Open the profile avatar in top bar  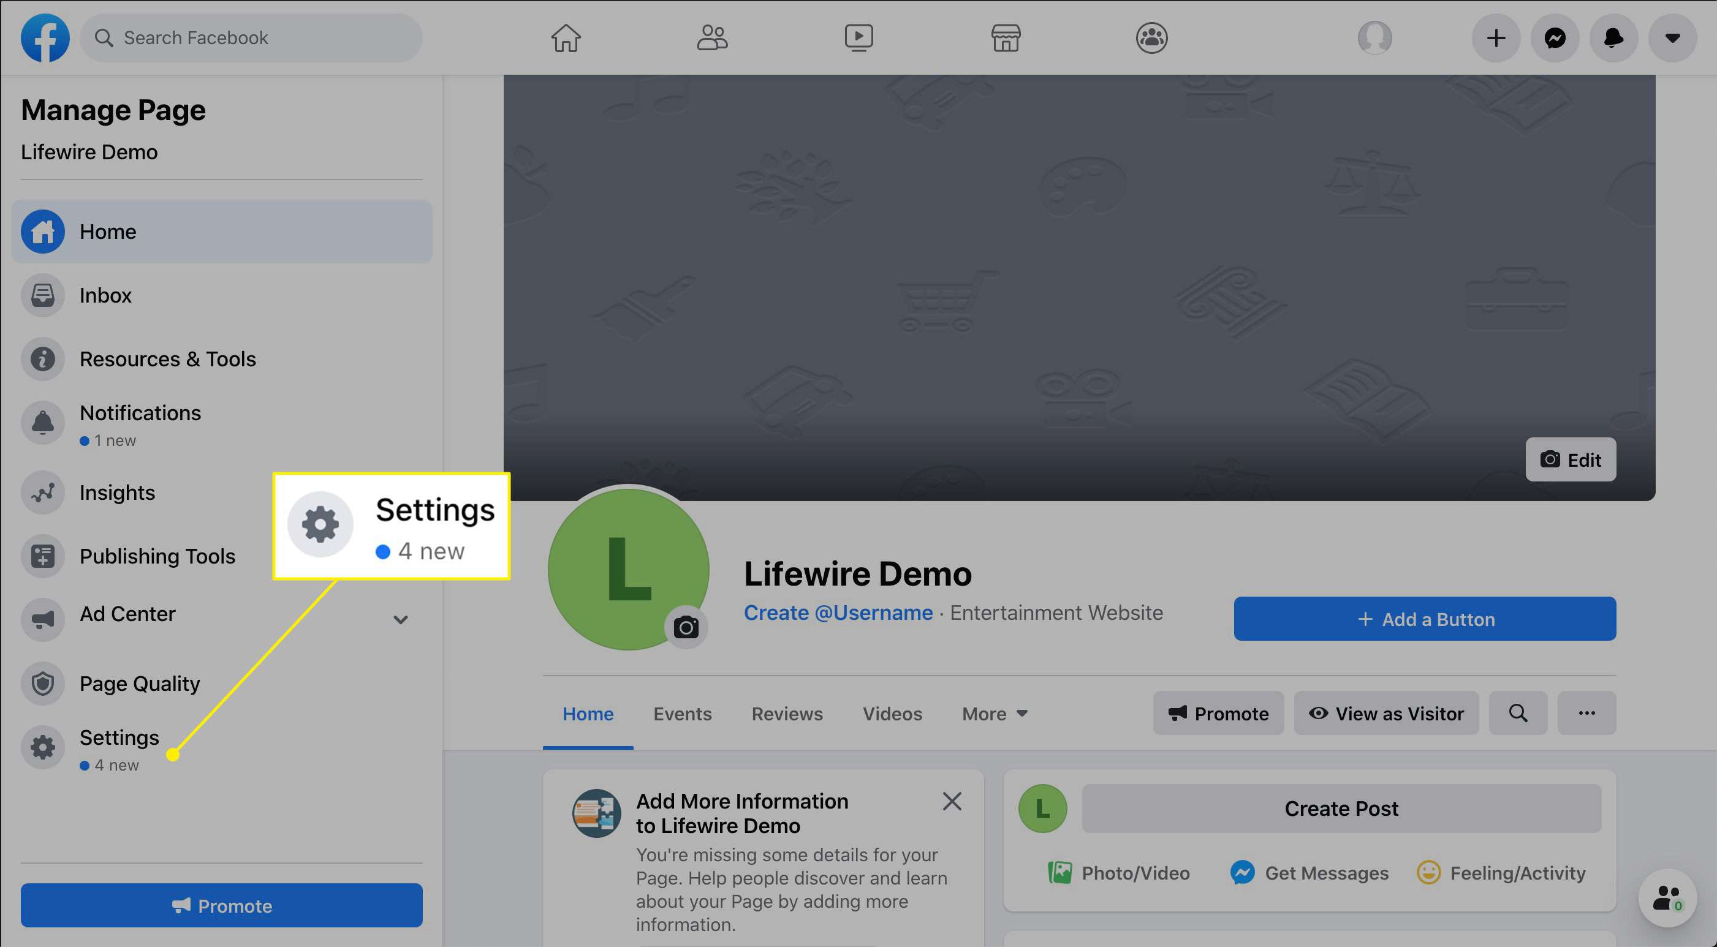click(x=1374, y=38)
